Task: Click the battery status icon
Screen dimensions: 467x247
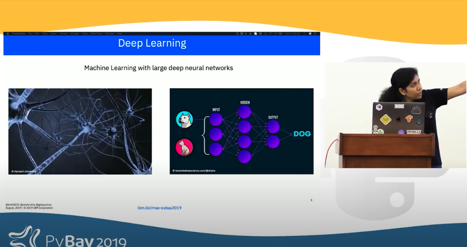Action: tap(280, 34)
